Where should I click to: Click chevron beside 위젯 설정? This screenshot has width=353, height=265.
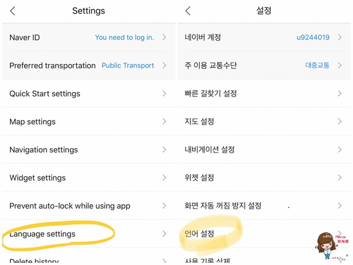tap(340, 178)
